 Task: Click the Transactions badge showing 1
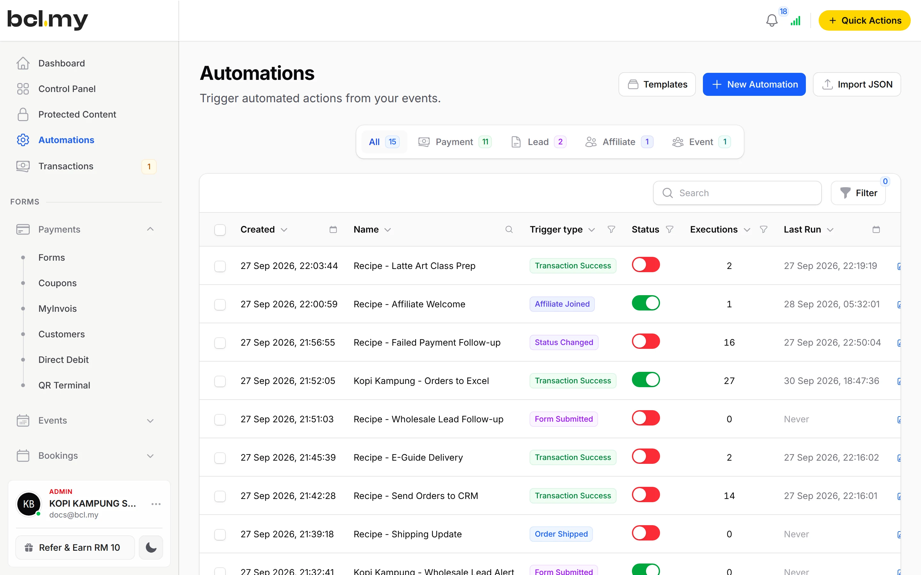click(149, 166)
